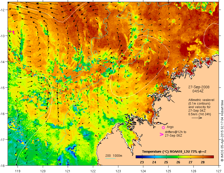Click the latitude axis label -13
224x173 pixels.
pos(3,36)
